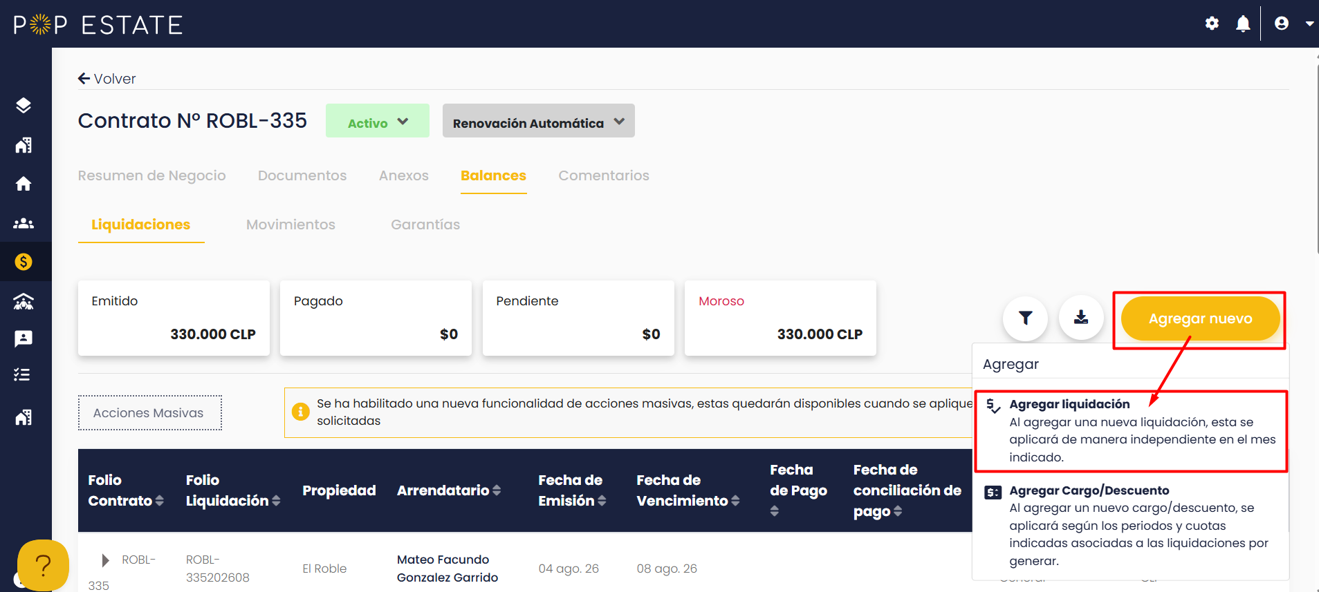
Task: Open the user account menu arrow
Action: coord(1309,23)
